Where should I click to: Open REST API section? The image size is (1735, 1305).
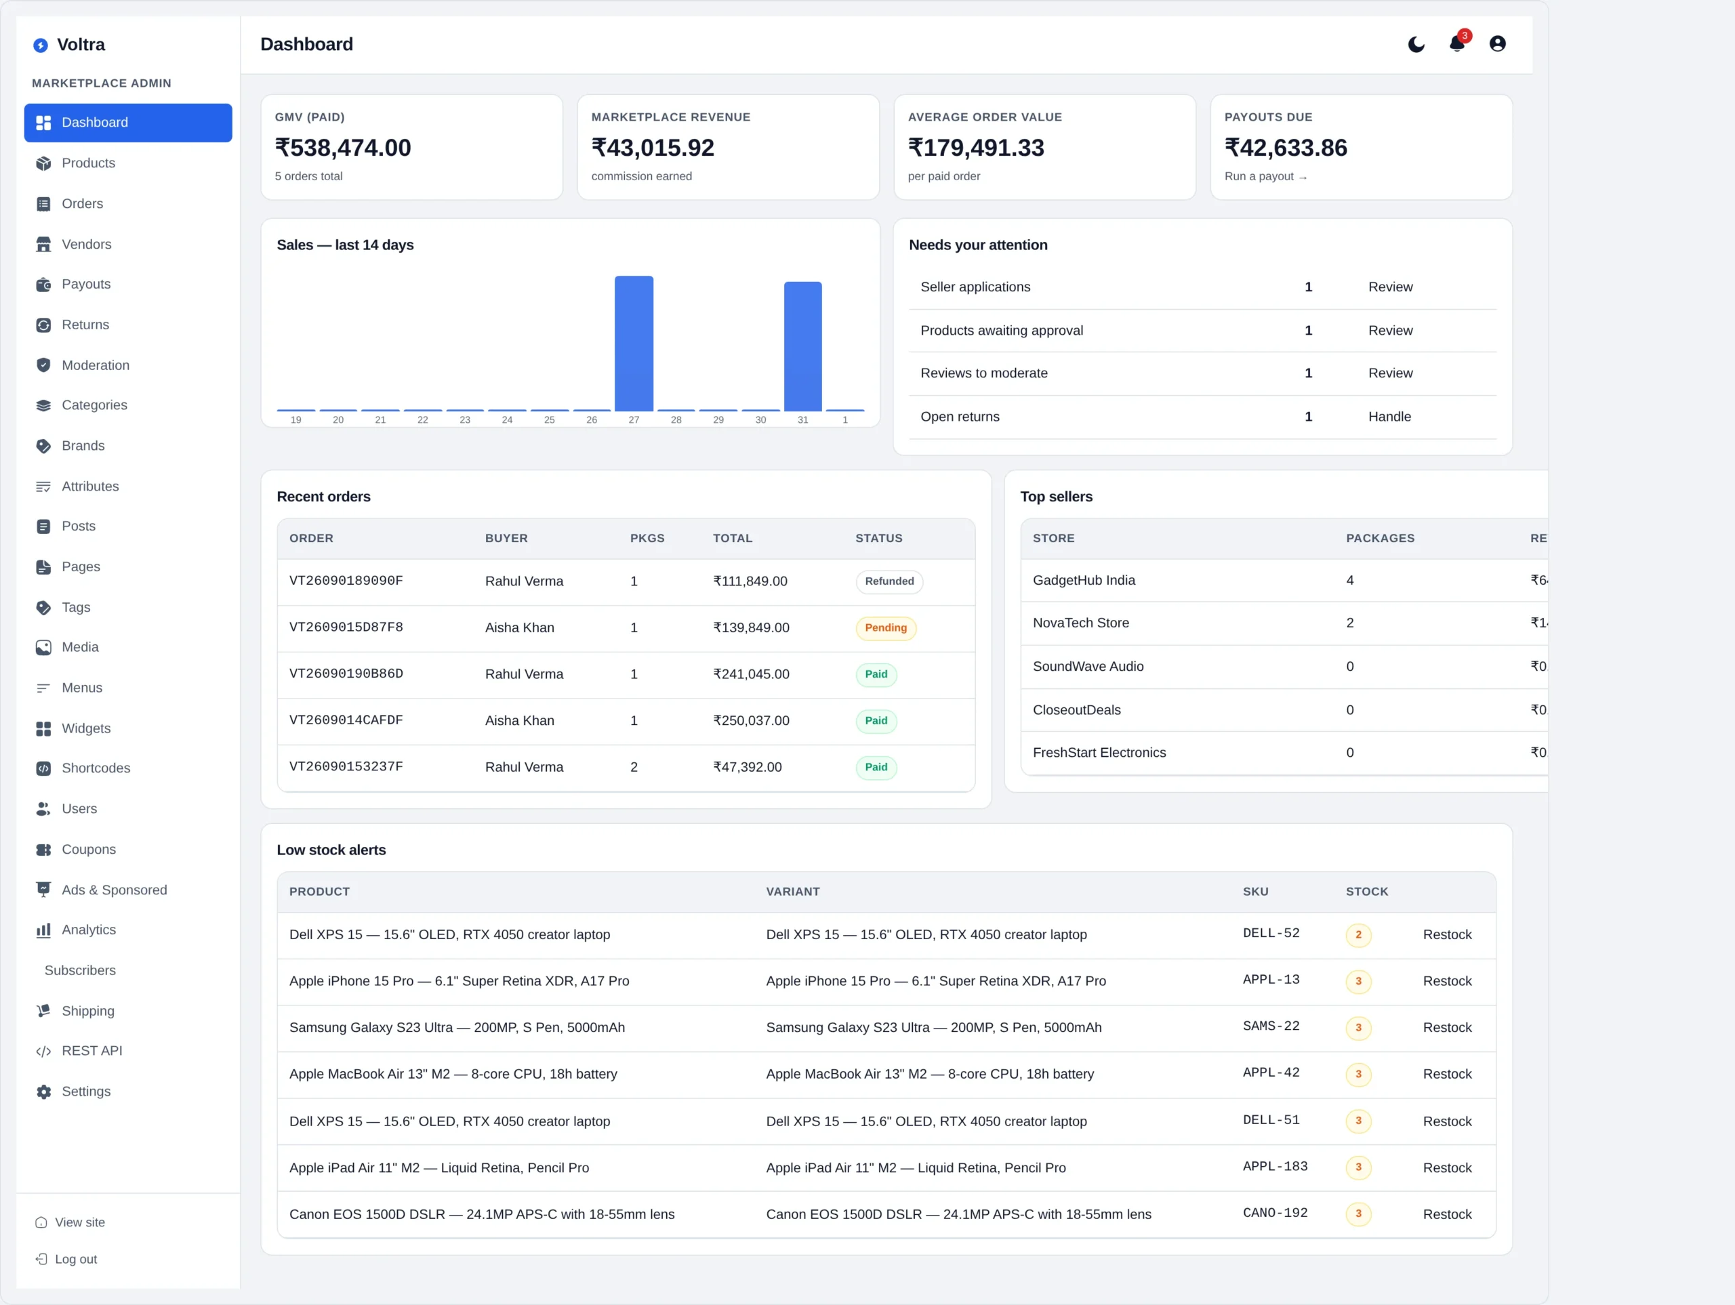(x=128, y=1051)
